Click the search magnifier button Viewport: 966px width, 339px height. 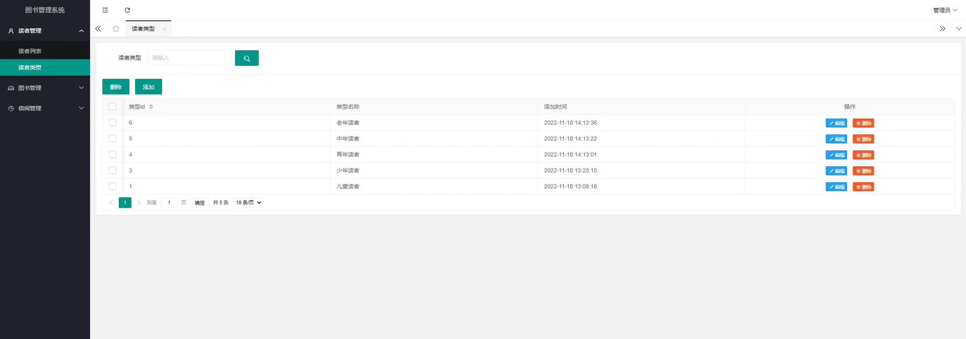coord(247,58)
